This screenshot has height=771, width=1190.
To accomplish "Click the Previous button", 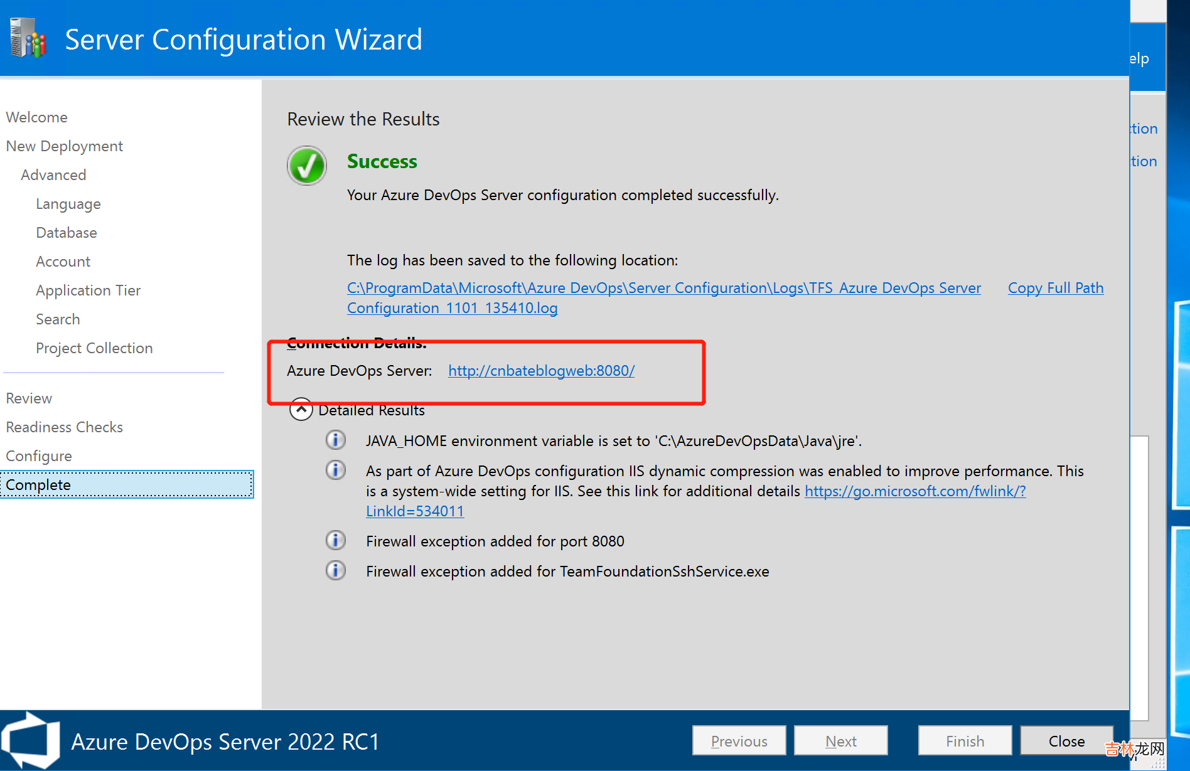I will [x=739, y=741].
